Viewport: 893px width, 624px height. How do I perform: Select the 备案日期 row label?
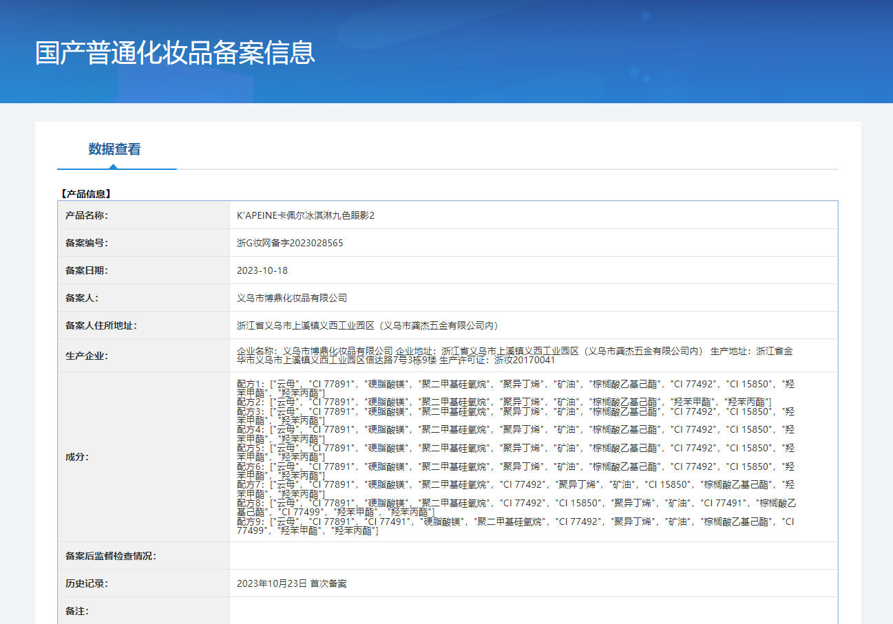[x=87, y=270]
